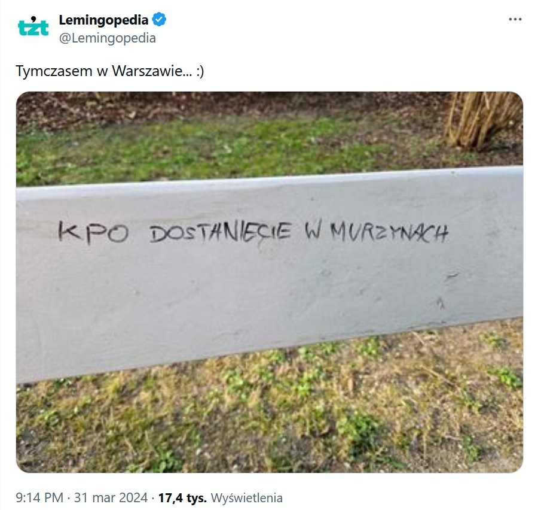The width and height of the screenshot is (538, 510).
Task: Open the Lemingopedia profile avatar
Action: pos(33,26)
